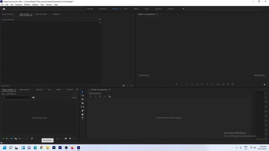
Task: Open the Sequence menu
Action: click(18, 5)
